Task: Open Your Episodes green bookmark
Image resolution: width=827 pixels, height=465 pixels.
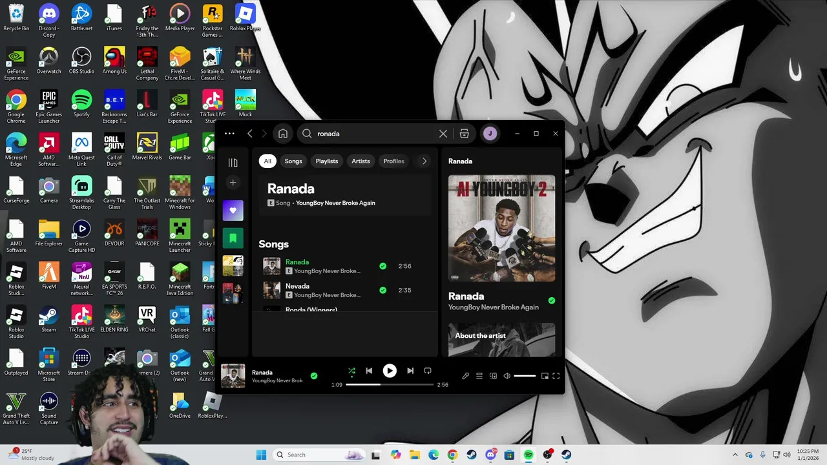Action: (233, 238)
